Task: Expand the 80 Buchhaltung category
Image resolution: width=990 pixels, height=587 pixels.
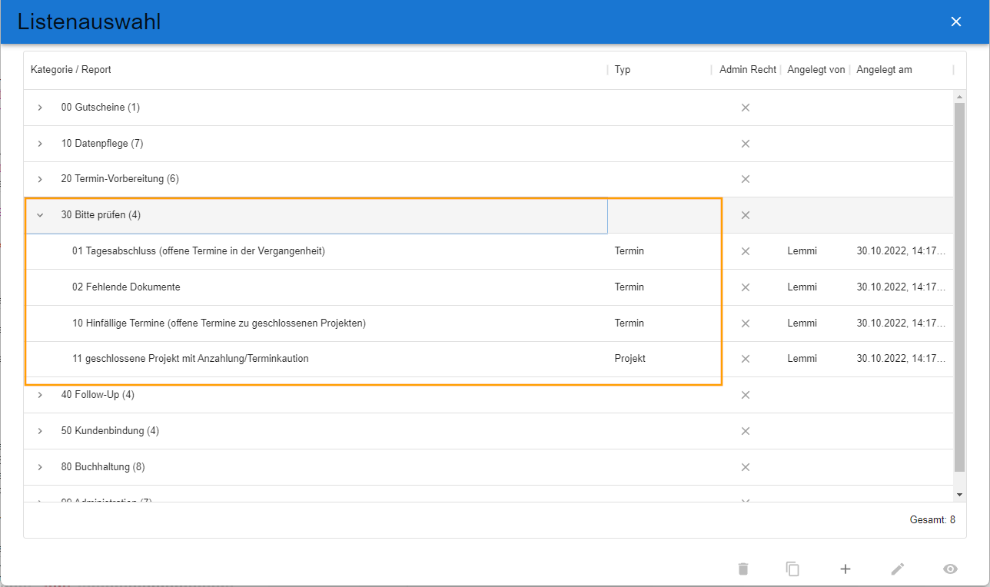Action: tap(40, 467)
